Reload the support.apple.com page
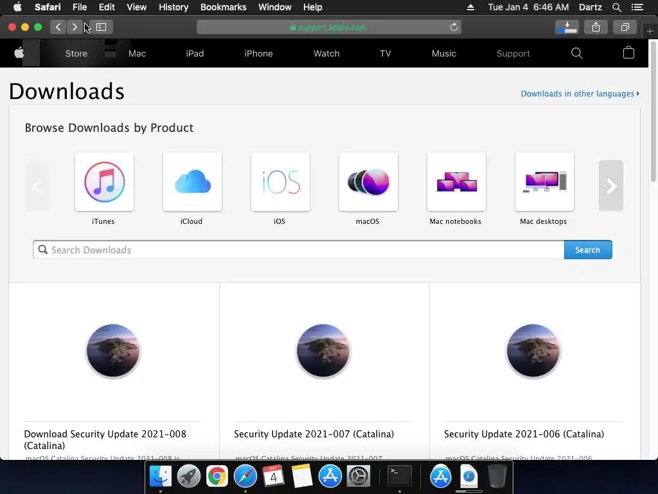This screenshot has height=494, width=658. point(454,27)
